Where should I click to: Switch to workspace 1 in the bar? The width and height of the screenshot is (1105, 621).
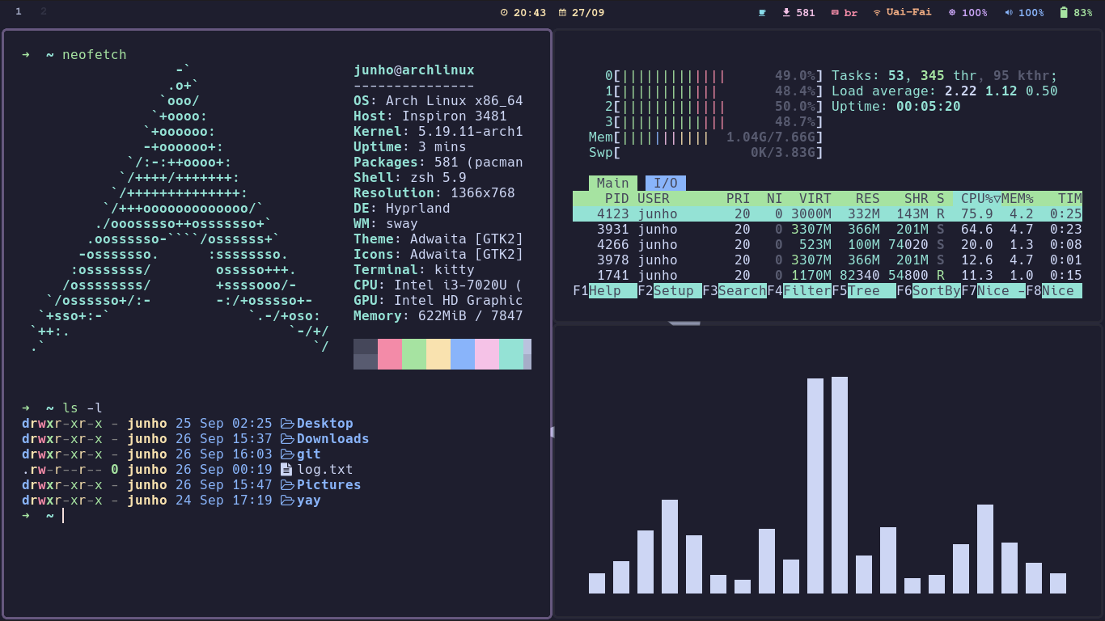pyautogui.click(x=19, y=12)
